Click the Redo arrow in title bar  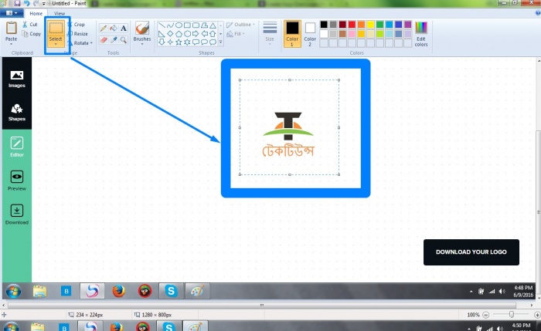point(36,3)
